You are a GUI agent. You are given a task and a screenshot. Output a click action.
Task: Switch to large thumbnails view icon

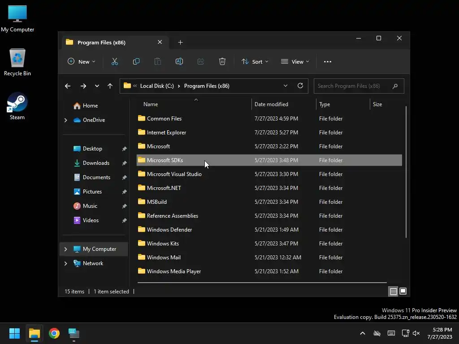tap(403, 291)
